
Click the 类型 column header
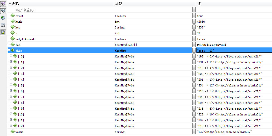(155, 4)
